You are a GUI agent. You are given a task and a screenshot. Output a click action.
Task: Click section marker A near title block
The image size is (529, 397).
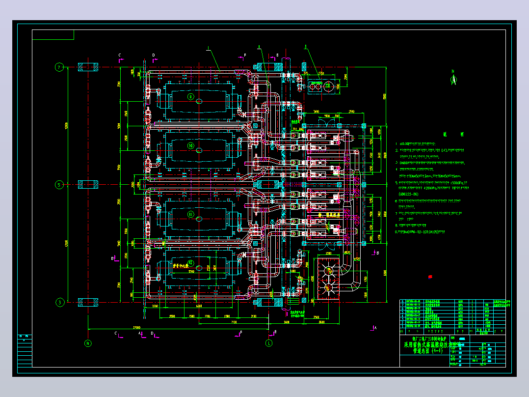tap(373, 328)
